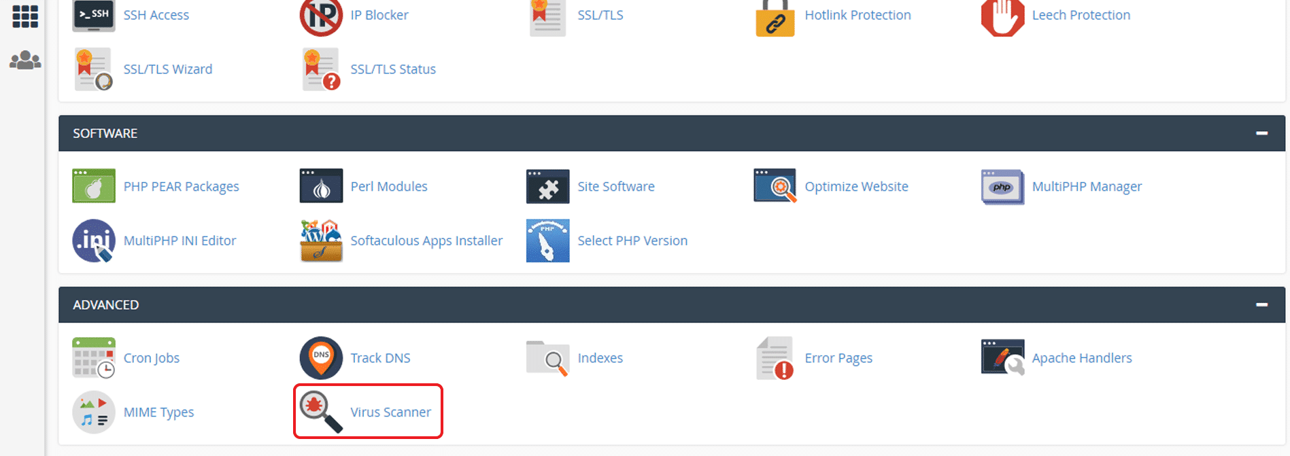Open User Manager from sidebar
Screen dimensions: 1290x456
click(x=25, y=60)
